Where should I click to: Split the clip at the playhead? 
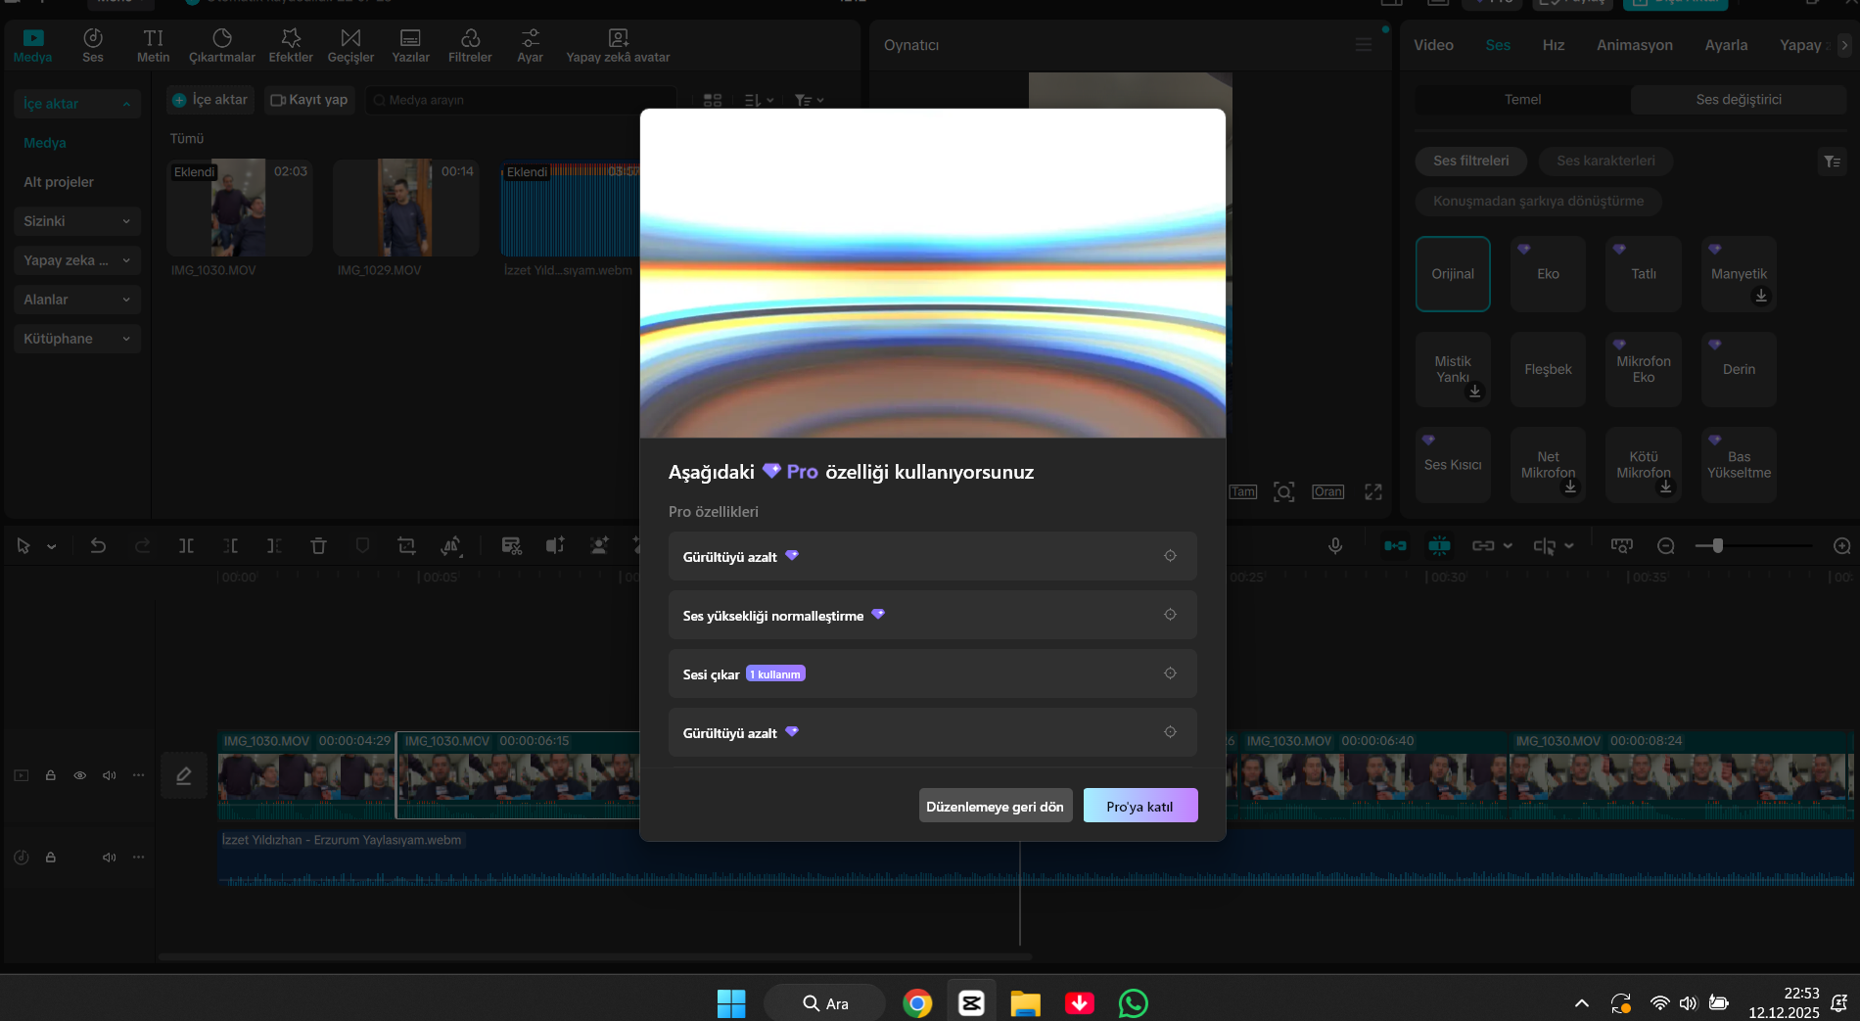186,546
